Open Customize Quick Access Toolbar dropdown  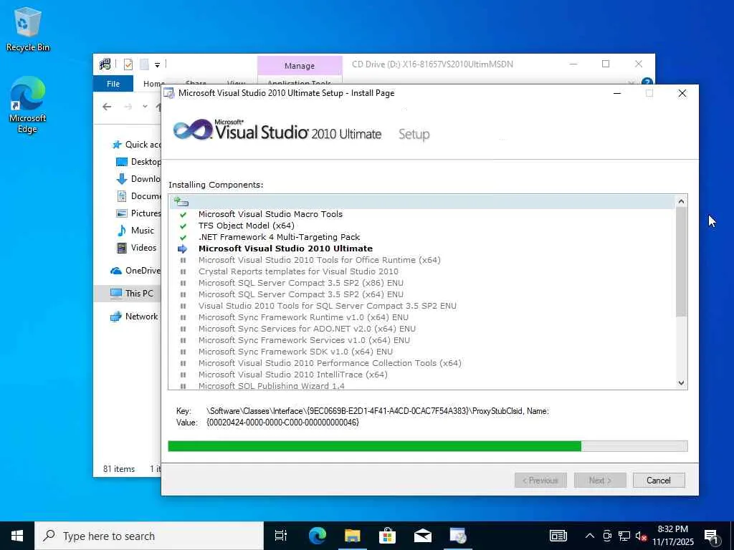pos(157,65)
